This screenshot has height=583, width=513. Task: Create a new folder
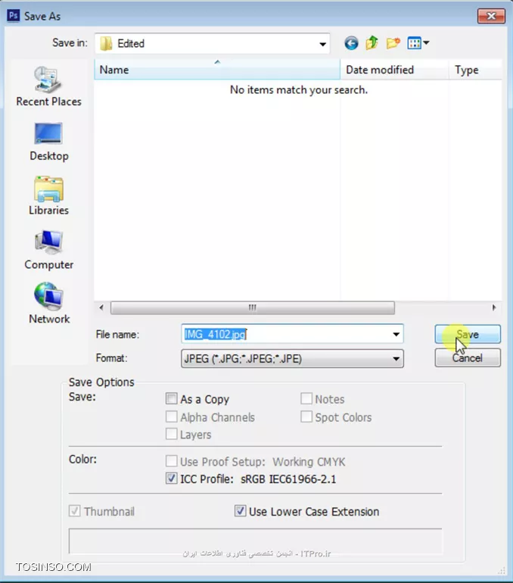(x=393, y=43)
